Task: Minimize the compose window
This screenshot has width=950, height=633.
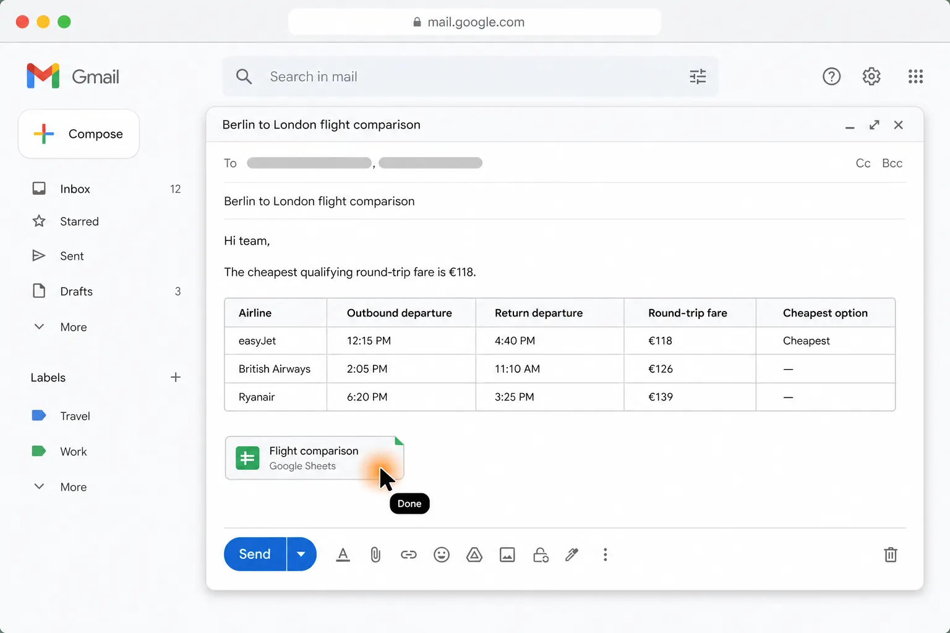Action: tap(850, 127)
